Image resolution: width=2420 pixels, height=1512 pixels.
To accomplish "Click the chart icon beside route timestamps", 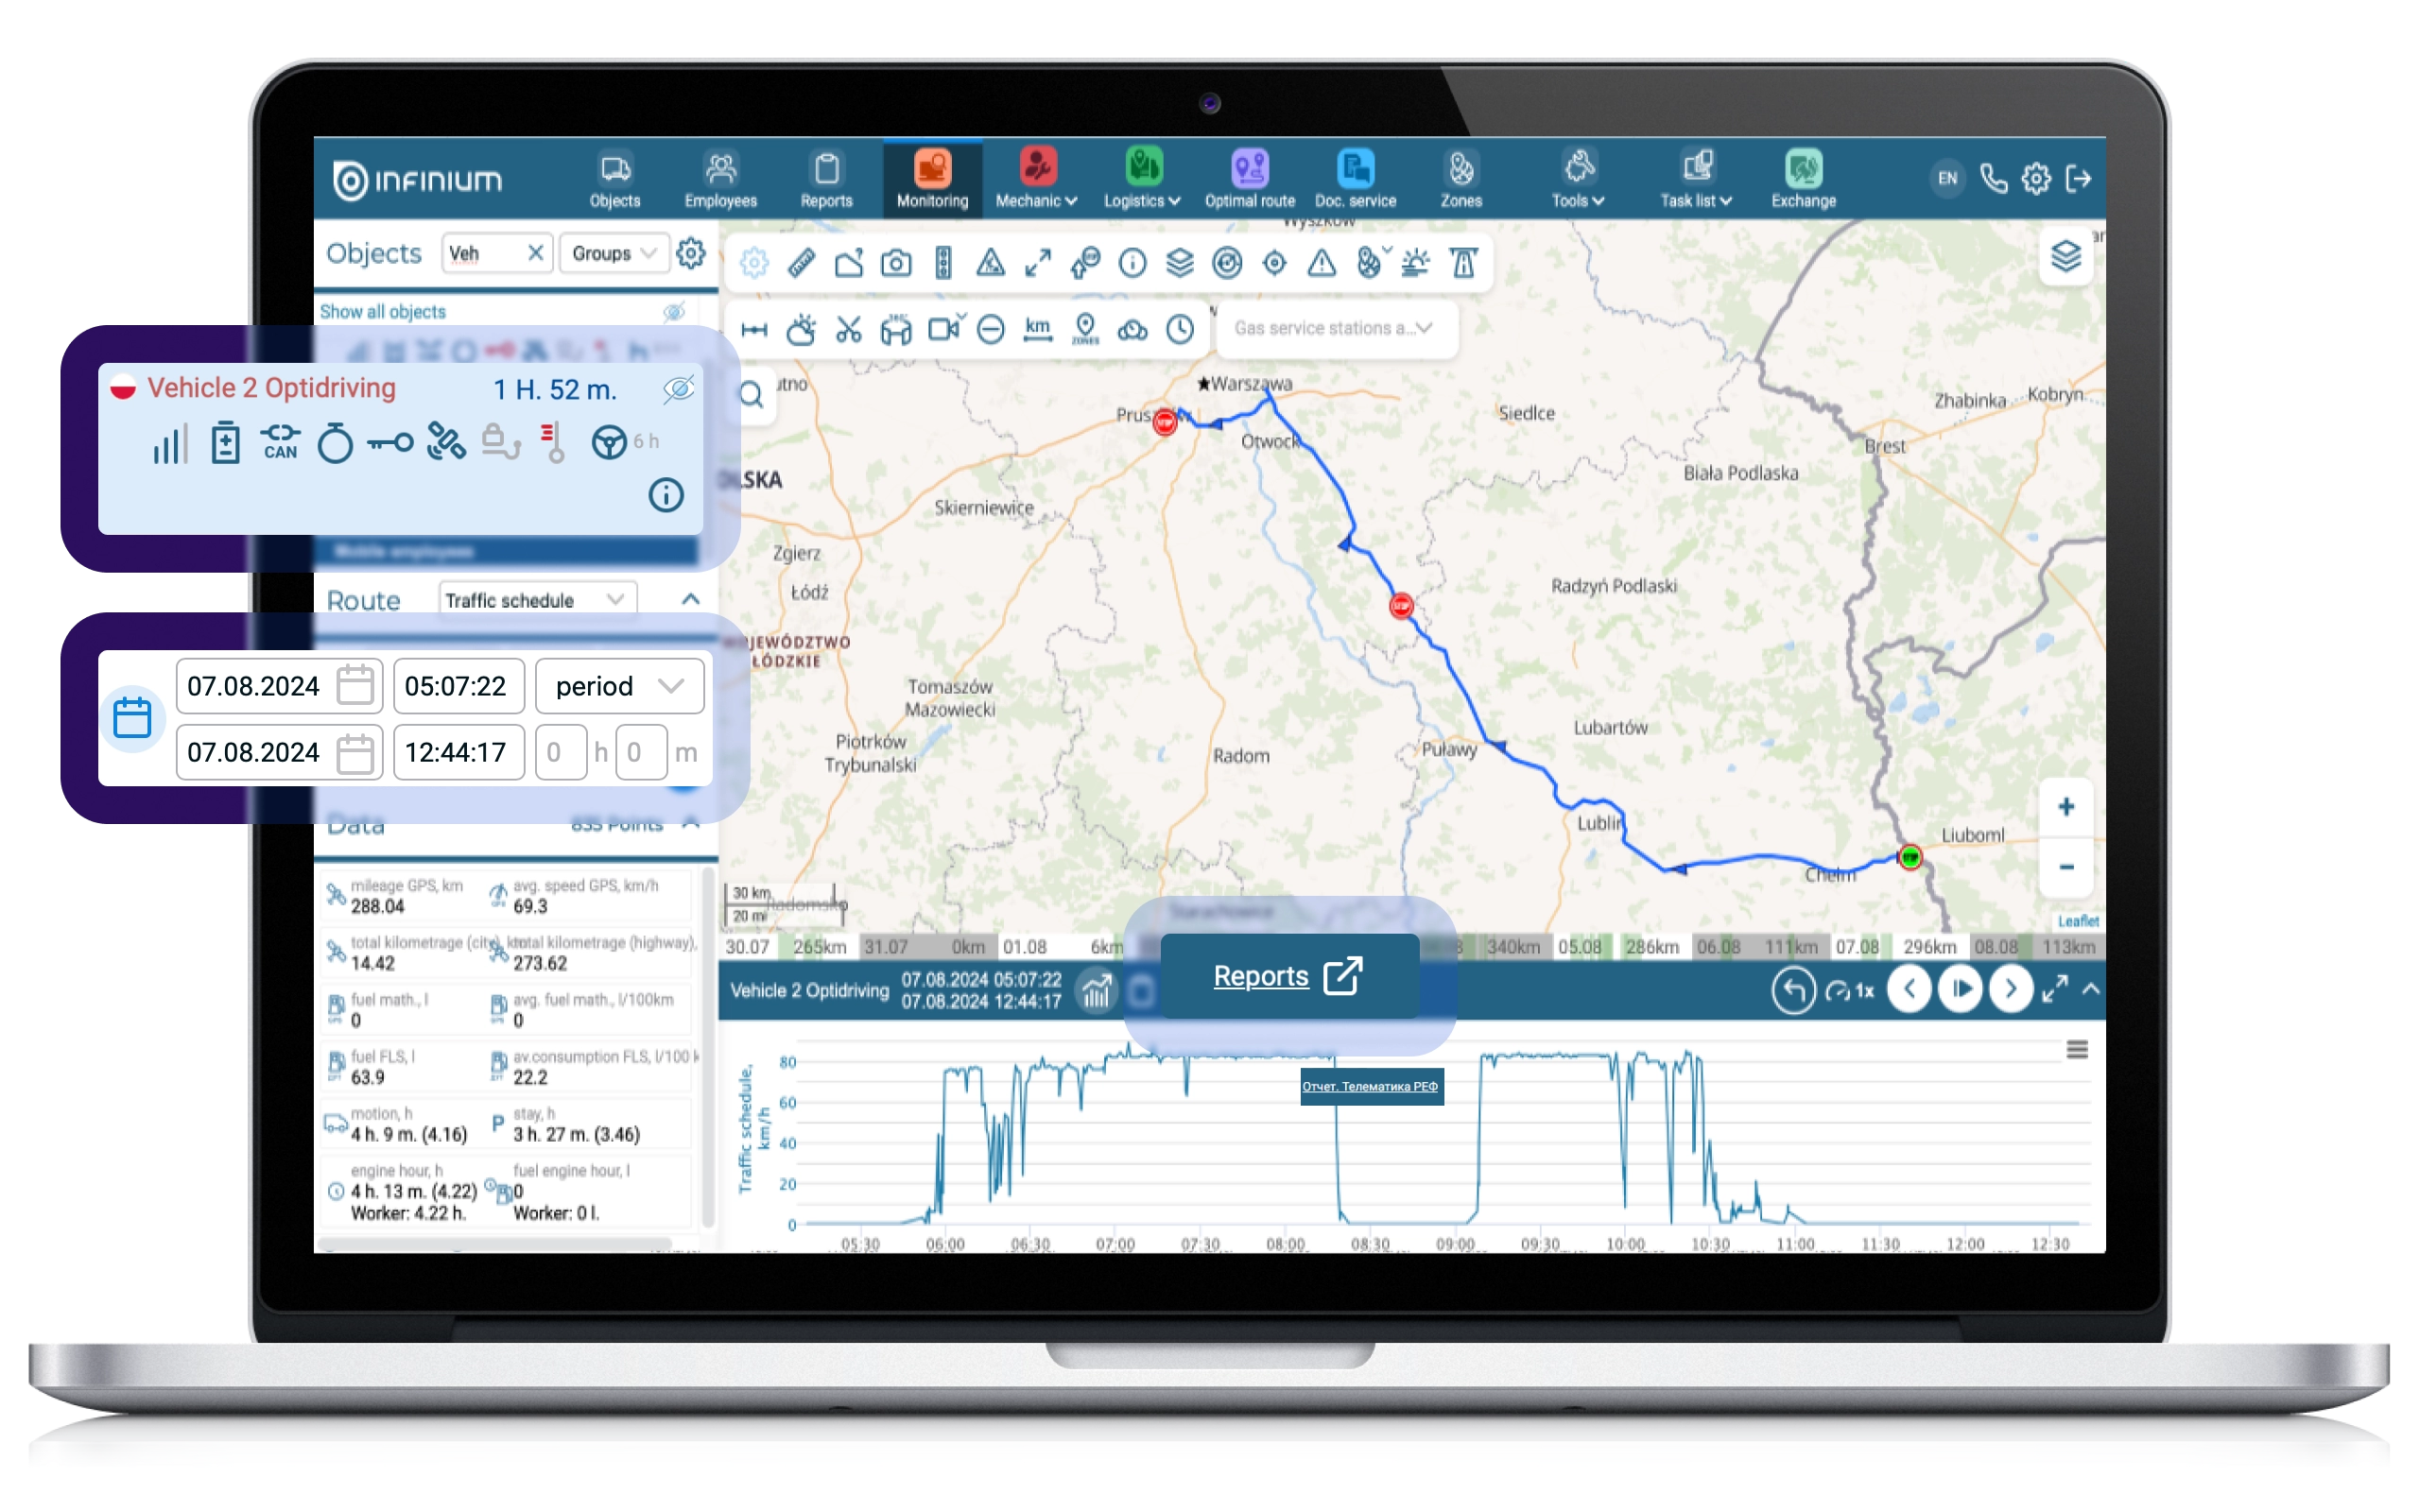I will (x=1097, y=991).
